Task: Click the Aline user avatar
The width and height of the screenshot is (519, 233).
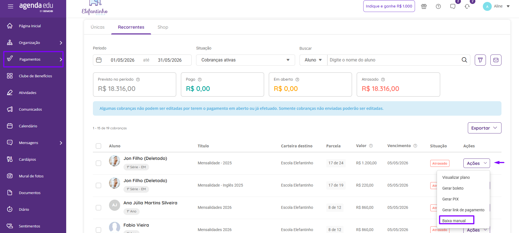Action: [x=487, y=6]
